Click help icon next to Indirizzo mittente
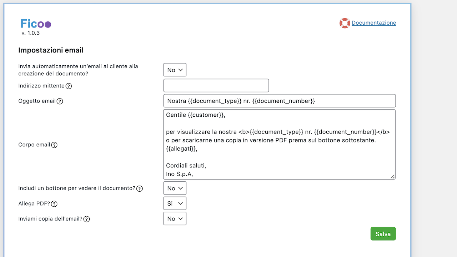This screenshot has width=457, height=257. (x=69, y=86)
